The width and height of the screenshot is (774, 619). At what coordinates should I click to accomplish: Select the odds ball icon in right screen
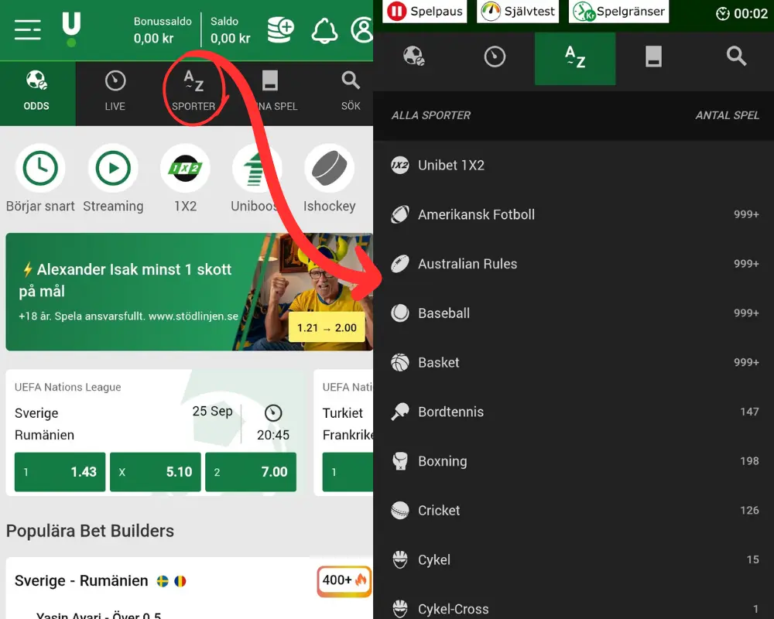pyautogui.click(x=413, y=56)
